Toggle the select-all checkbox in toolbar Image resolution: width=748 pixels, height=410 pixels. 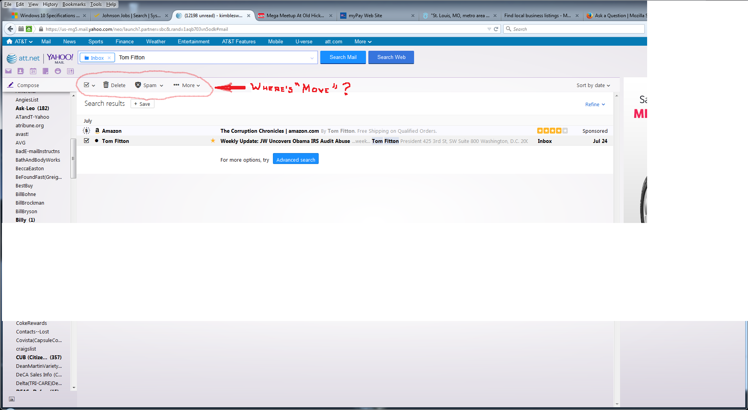(x=87, y=85)
